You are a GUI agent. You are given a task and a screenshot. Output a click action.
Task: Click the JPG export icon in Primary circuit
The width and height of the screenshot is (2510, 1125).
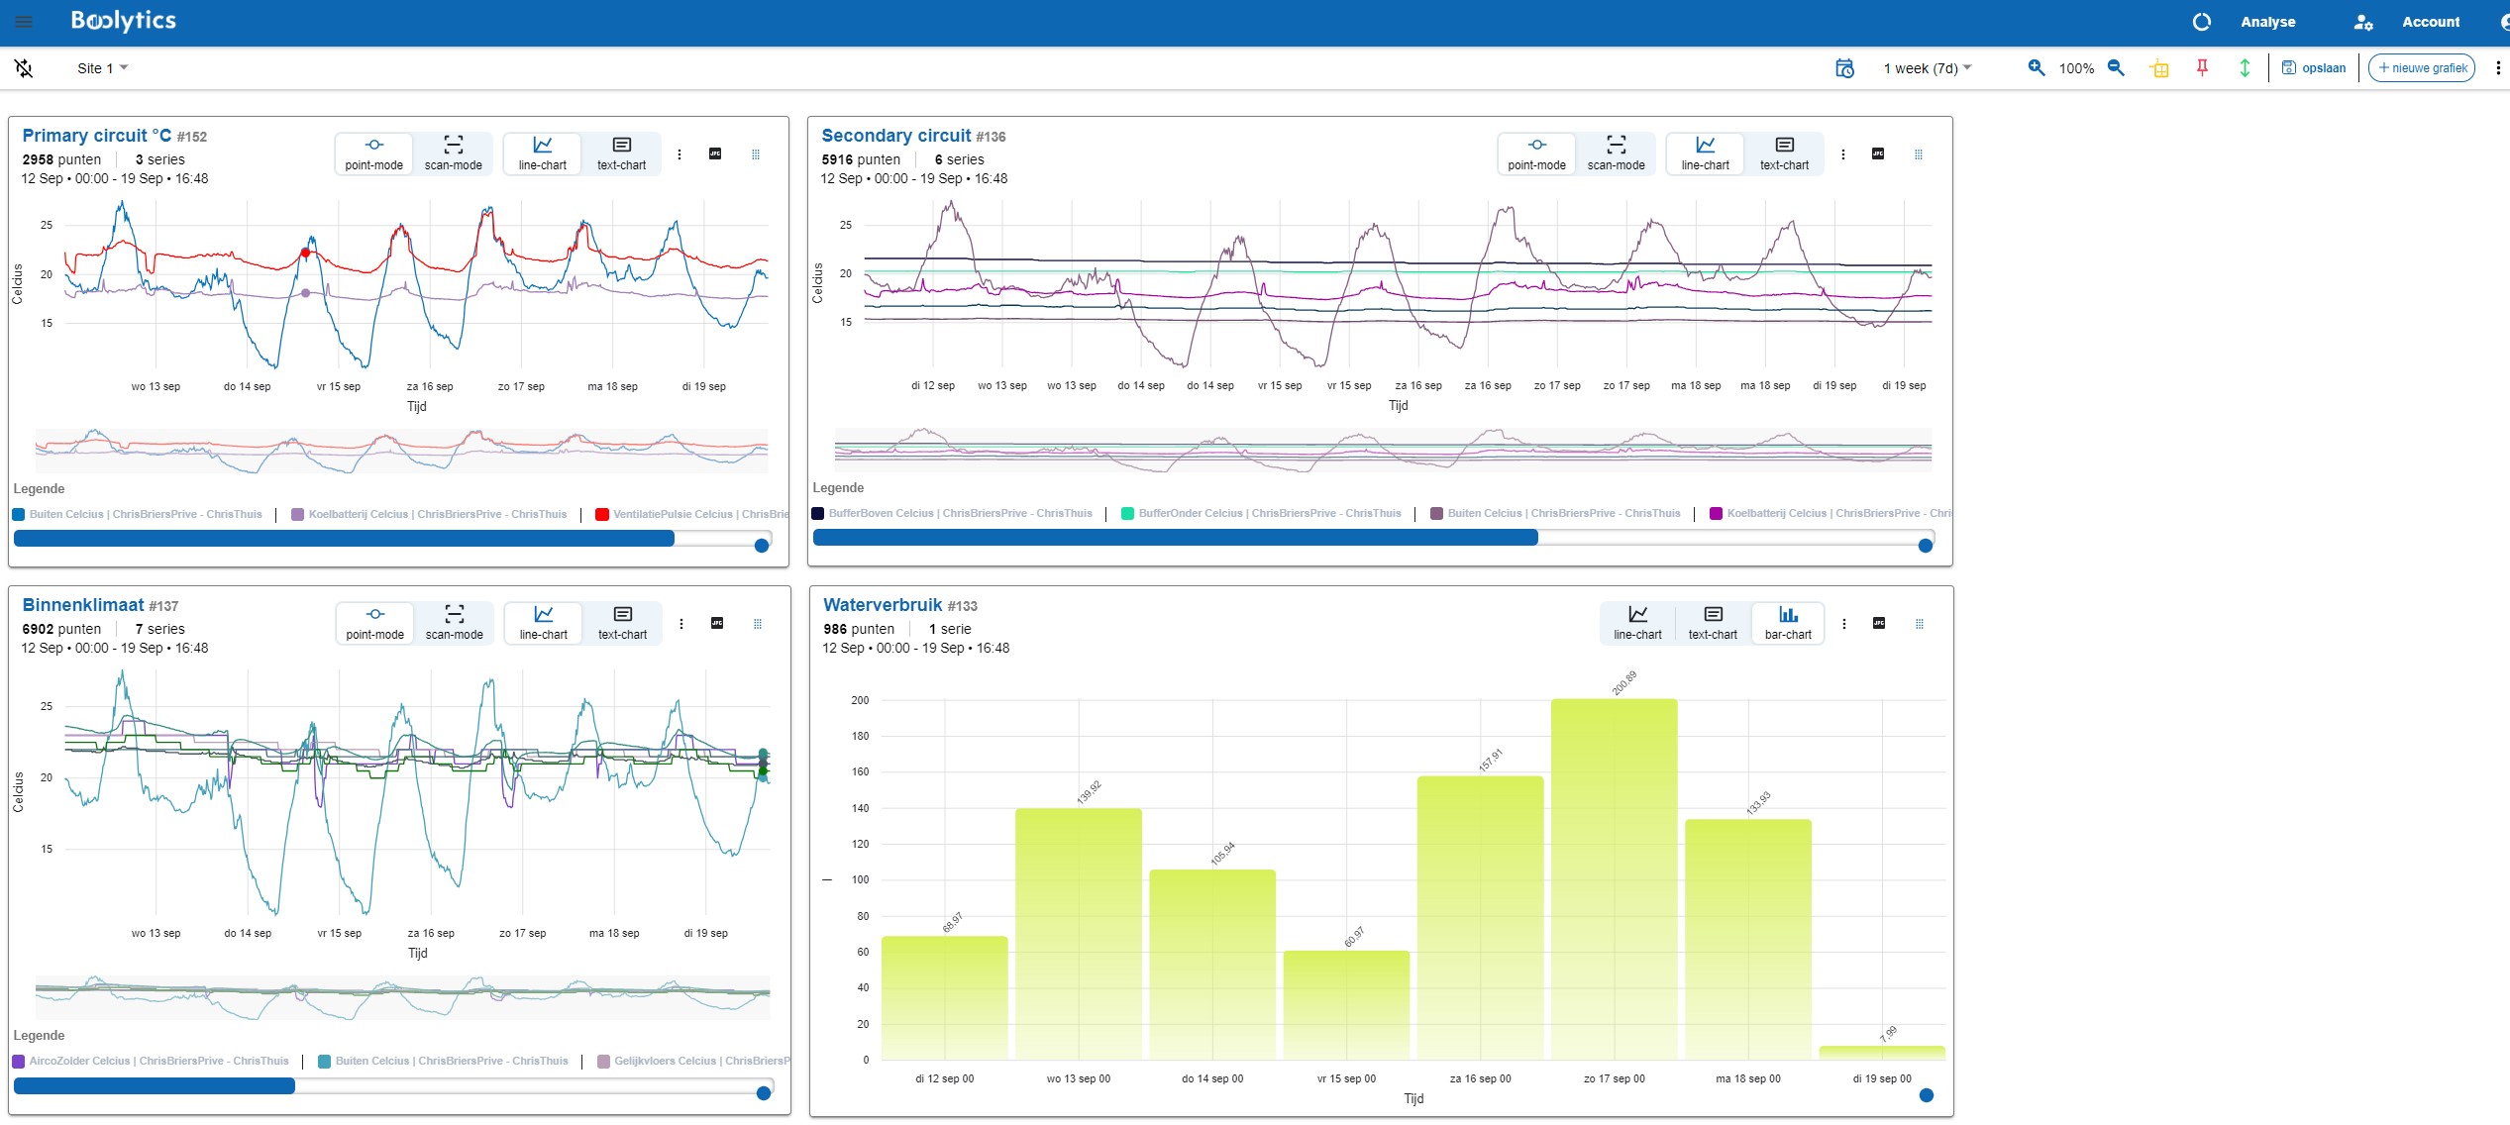pyautogui.click(x=715, y=153)
